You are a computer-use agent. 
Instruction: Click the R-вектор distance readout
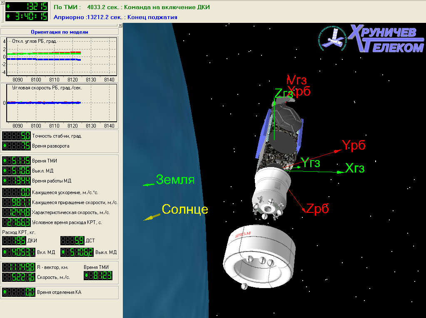point(19,267)
